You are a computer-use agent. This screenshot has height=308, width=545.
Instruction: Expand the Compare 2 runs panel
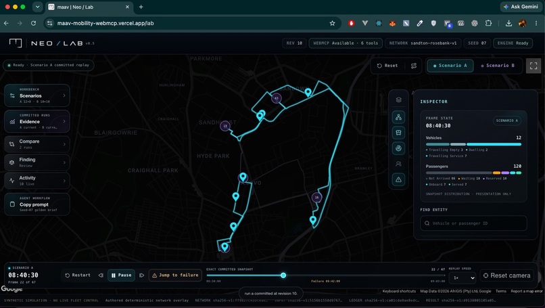(37, 144)
